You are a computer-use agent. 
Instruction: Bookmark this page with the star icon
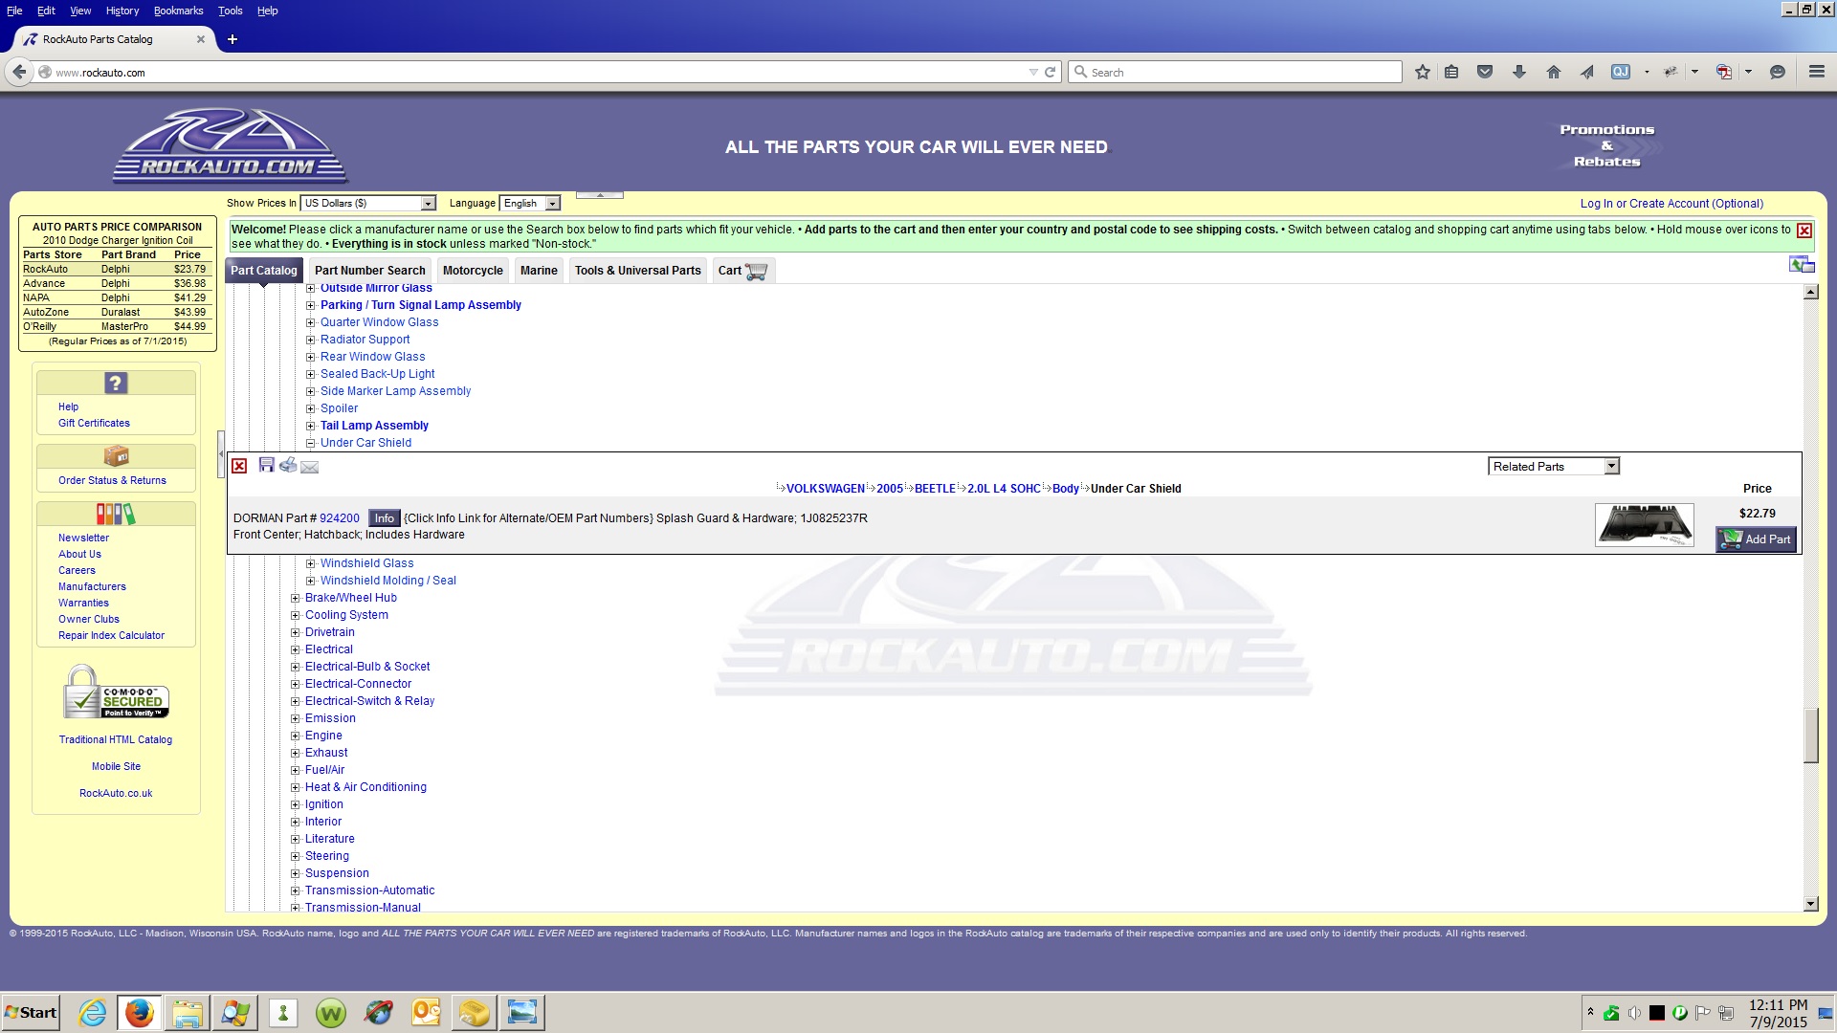pyautogui.click(x=1423, y=72)
